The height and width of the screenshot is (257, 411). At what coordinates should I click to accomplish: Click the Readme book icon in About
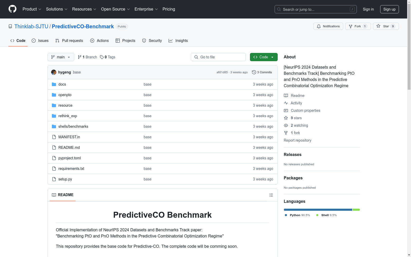pos(286,96)
